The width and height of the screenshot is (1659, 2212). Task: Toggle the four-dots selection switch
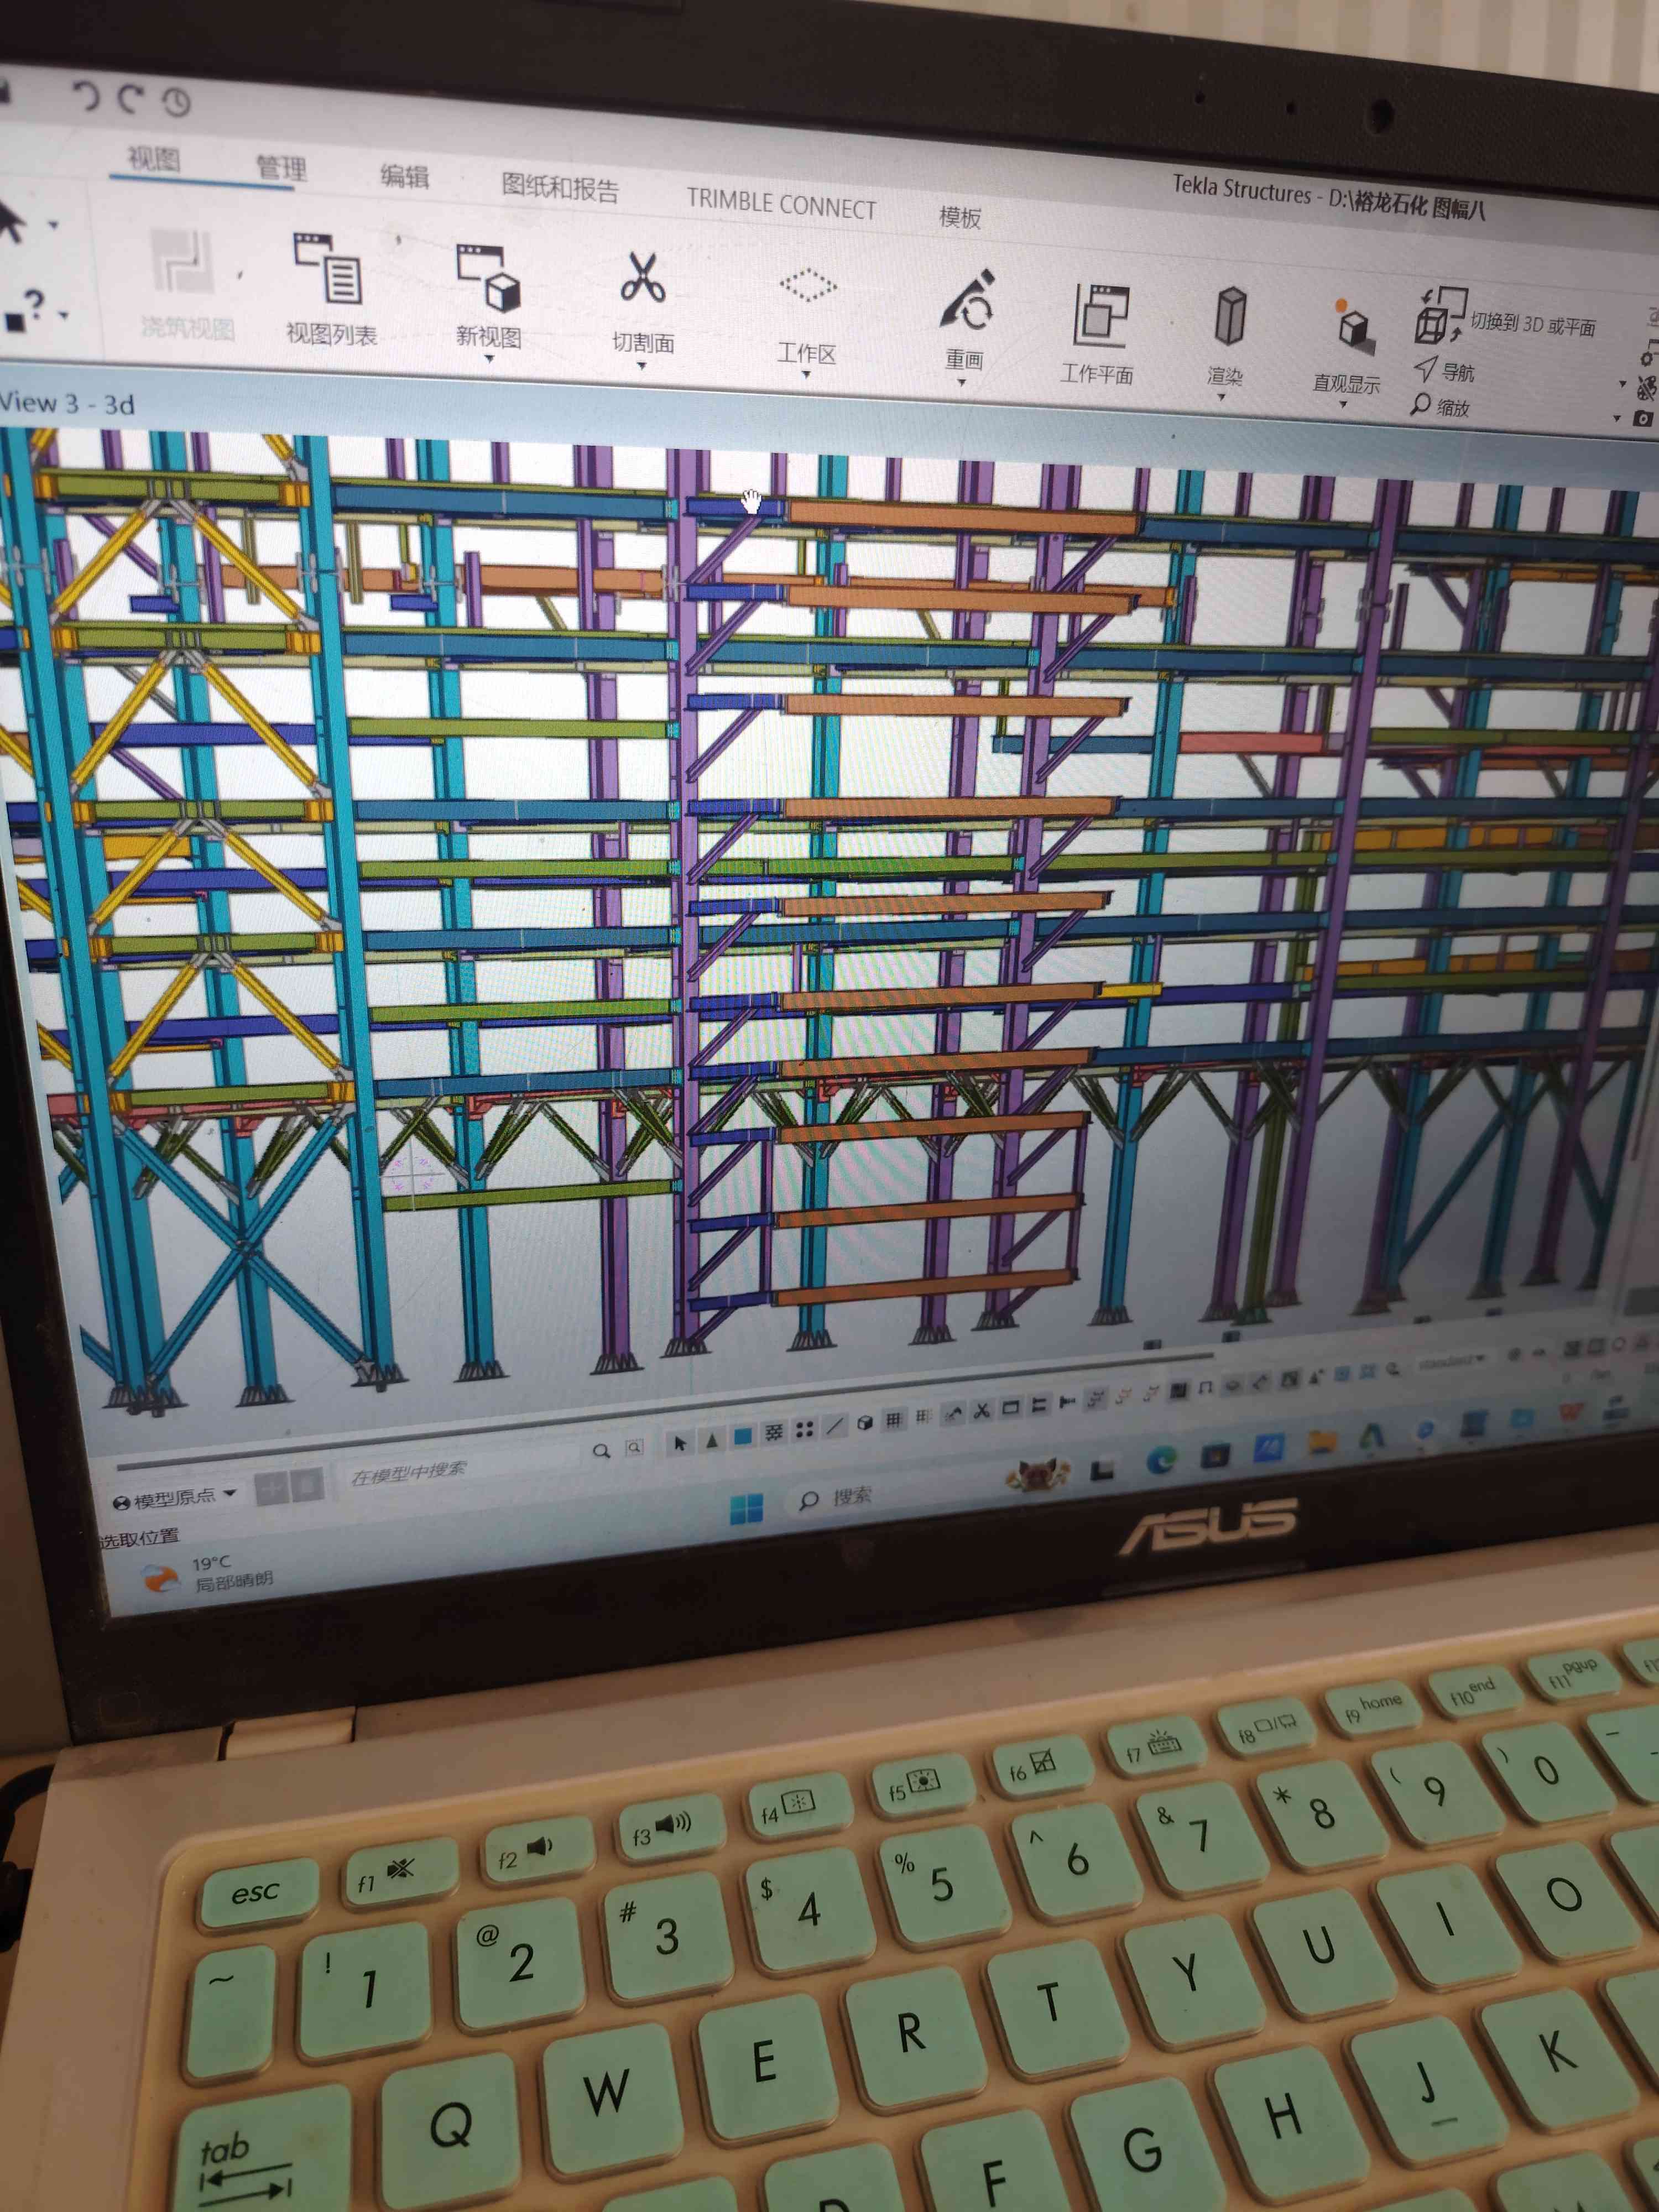click(x=804, y=1431)
